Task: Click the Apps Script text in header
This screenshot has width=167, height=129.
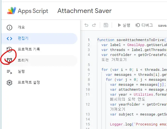Action: click(33, 11)
